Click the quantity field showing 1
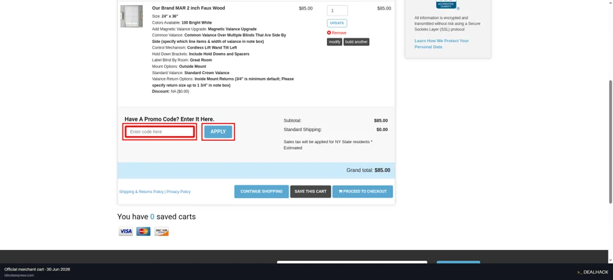Image resolution: width=613 pixels, height=280 pixels. (337, 11)
